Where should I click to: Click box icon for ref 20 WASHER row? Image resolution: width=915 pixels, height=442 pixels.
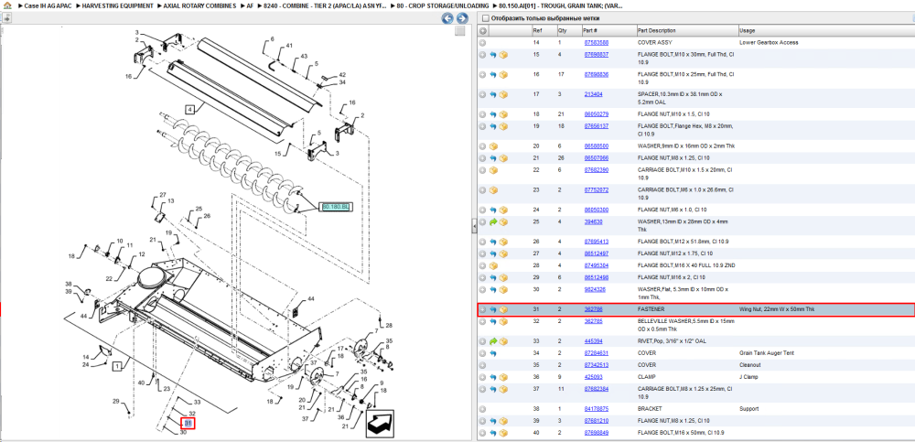click(493, 146)
